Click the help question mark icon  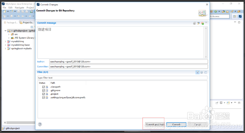[x=40, y=124]
